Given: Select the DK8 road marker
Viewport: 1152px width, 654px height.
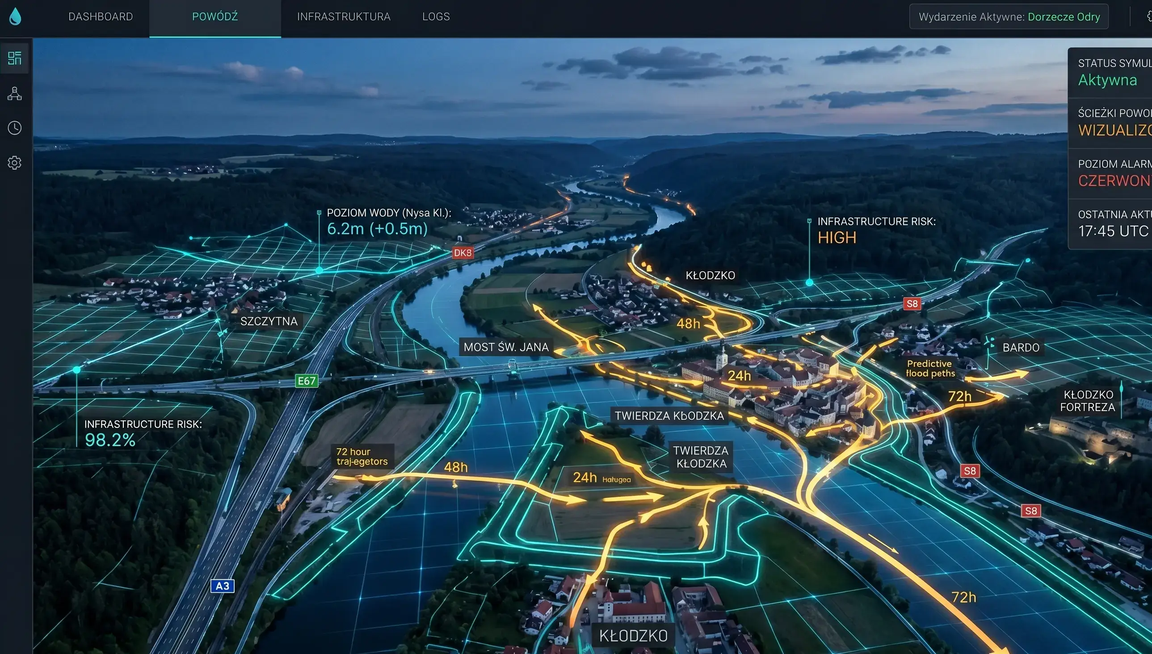Looking at the screenshot, I should click(x=463, y=253).
